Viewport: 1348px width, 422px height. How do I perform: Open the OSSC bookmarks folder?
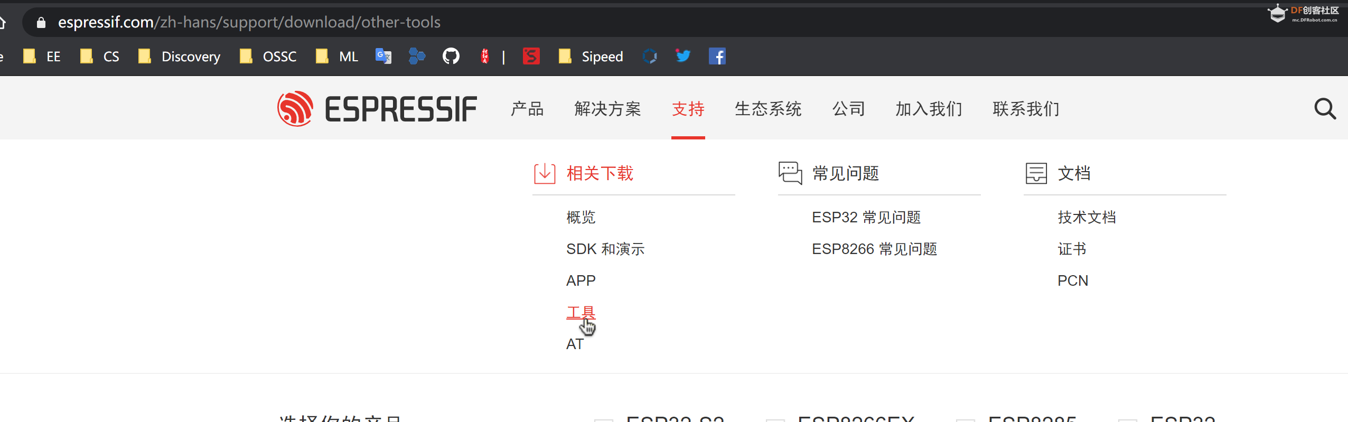[268, 57]
